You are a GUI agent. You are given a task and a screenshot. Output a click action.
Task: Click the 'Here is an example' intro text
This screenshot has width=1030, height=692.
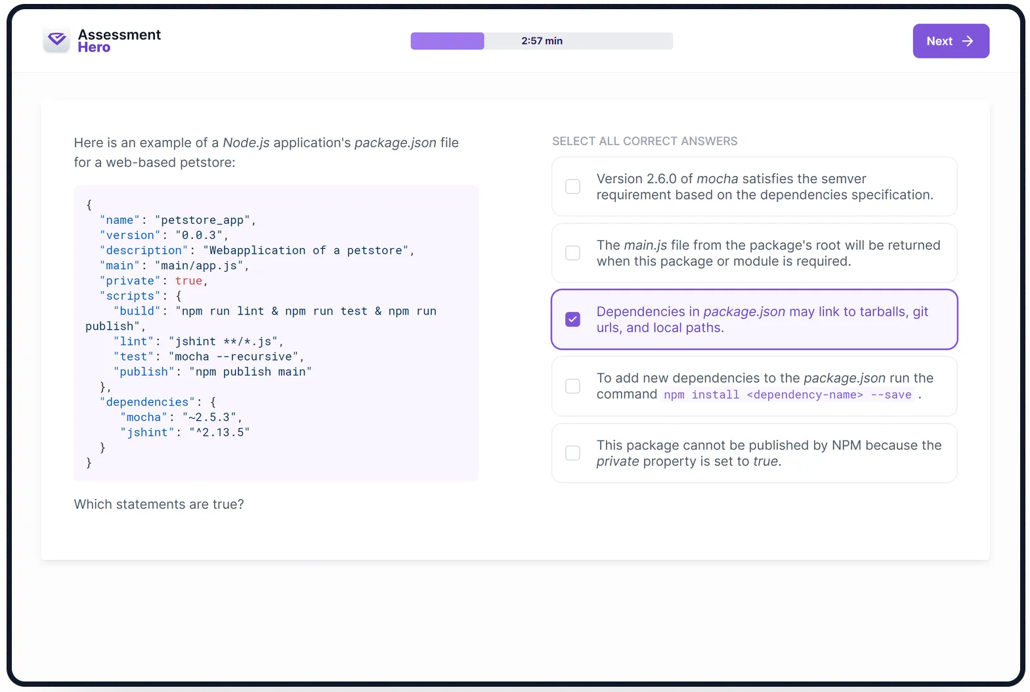267,152
